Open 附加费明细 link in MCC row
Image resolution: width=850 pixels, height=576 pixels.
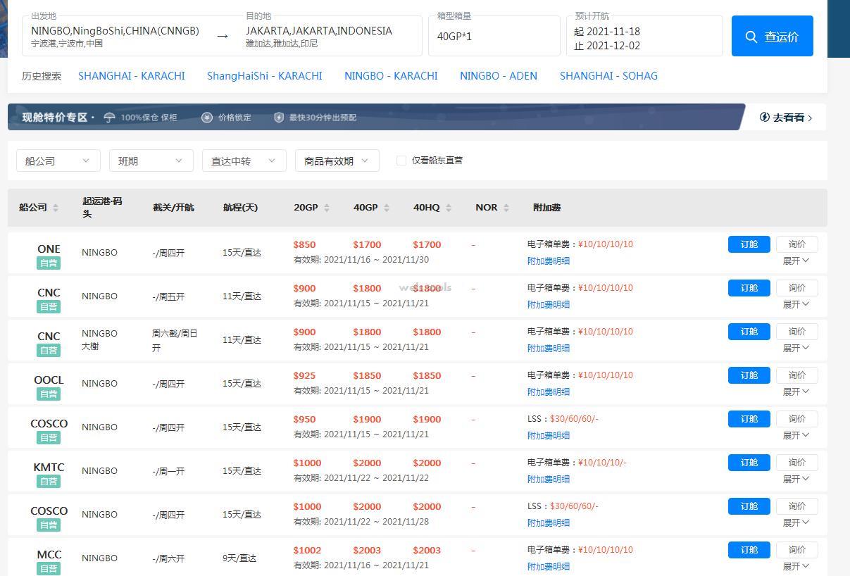click(548, 566)
